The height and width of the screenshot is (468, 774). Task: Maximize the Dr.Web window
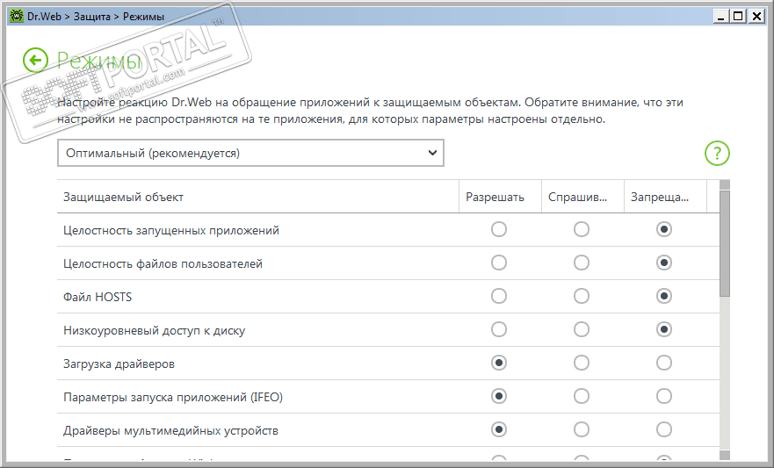tap(738, 17)
